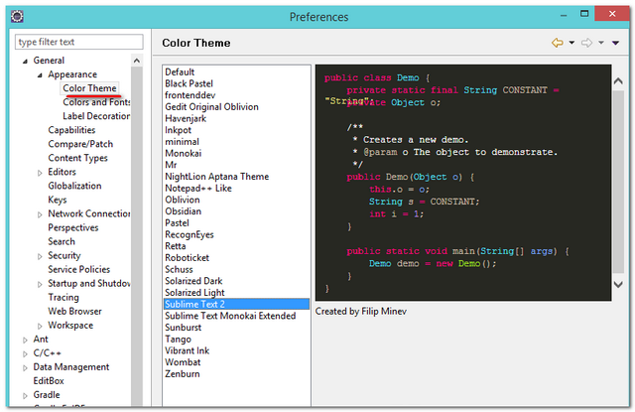Click the type filter text field
This screenshot has height=412, width=635.
pos(79,42)
